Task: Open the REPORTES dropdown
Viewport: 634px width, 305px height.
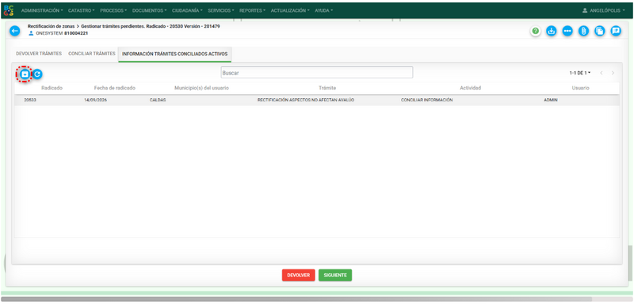Action: click(x=253, y=10)
